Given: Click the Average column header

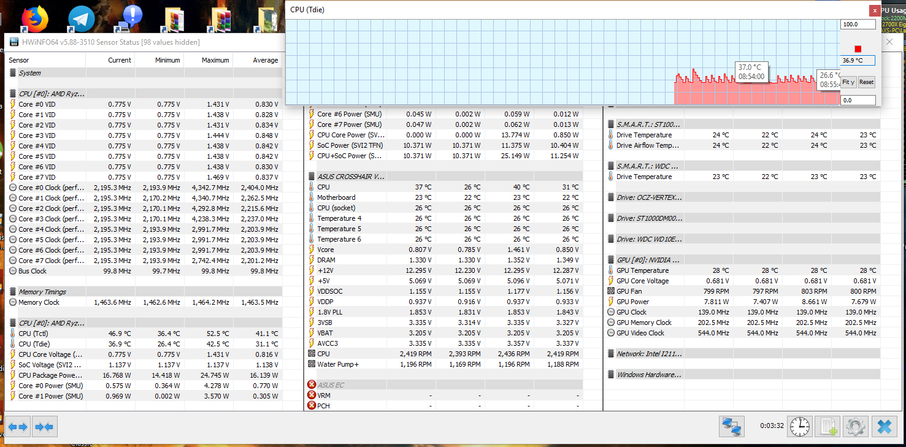Looking at the screenshot, I should [258, 60].
